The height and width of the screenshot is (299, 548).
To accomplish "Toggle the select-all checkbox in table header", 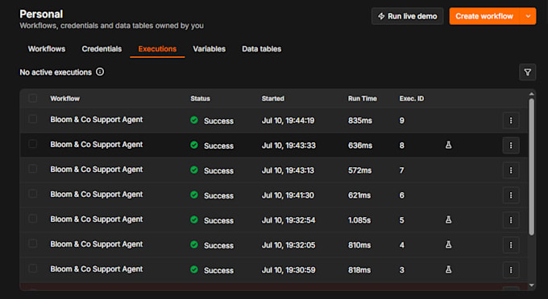I will point(33,98).
